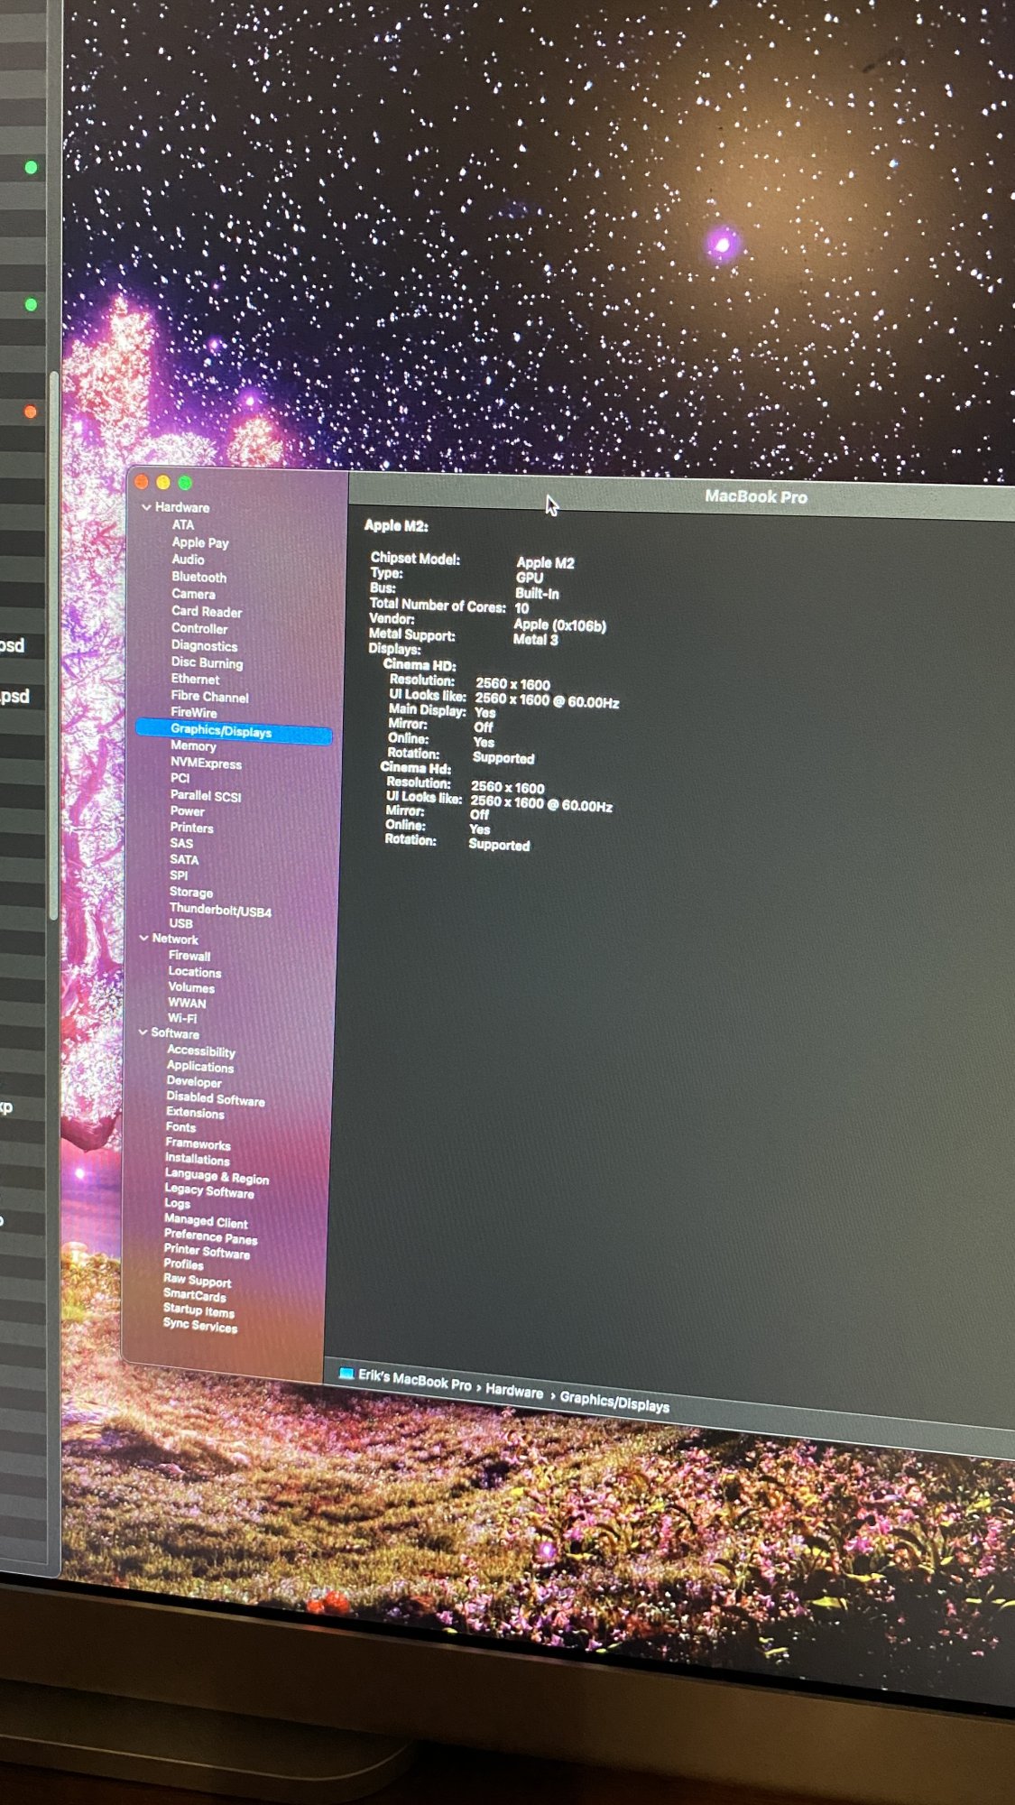Select the highlighted Graphics/Displays row
Image resolution: width=1015 pixels, height=1805 pixels.
[234, 731]
